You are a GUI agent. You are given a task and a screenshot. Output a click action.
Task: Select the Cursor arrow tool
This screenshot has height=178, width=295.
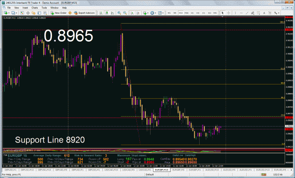tap(223, 13)
